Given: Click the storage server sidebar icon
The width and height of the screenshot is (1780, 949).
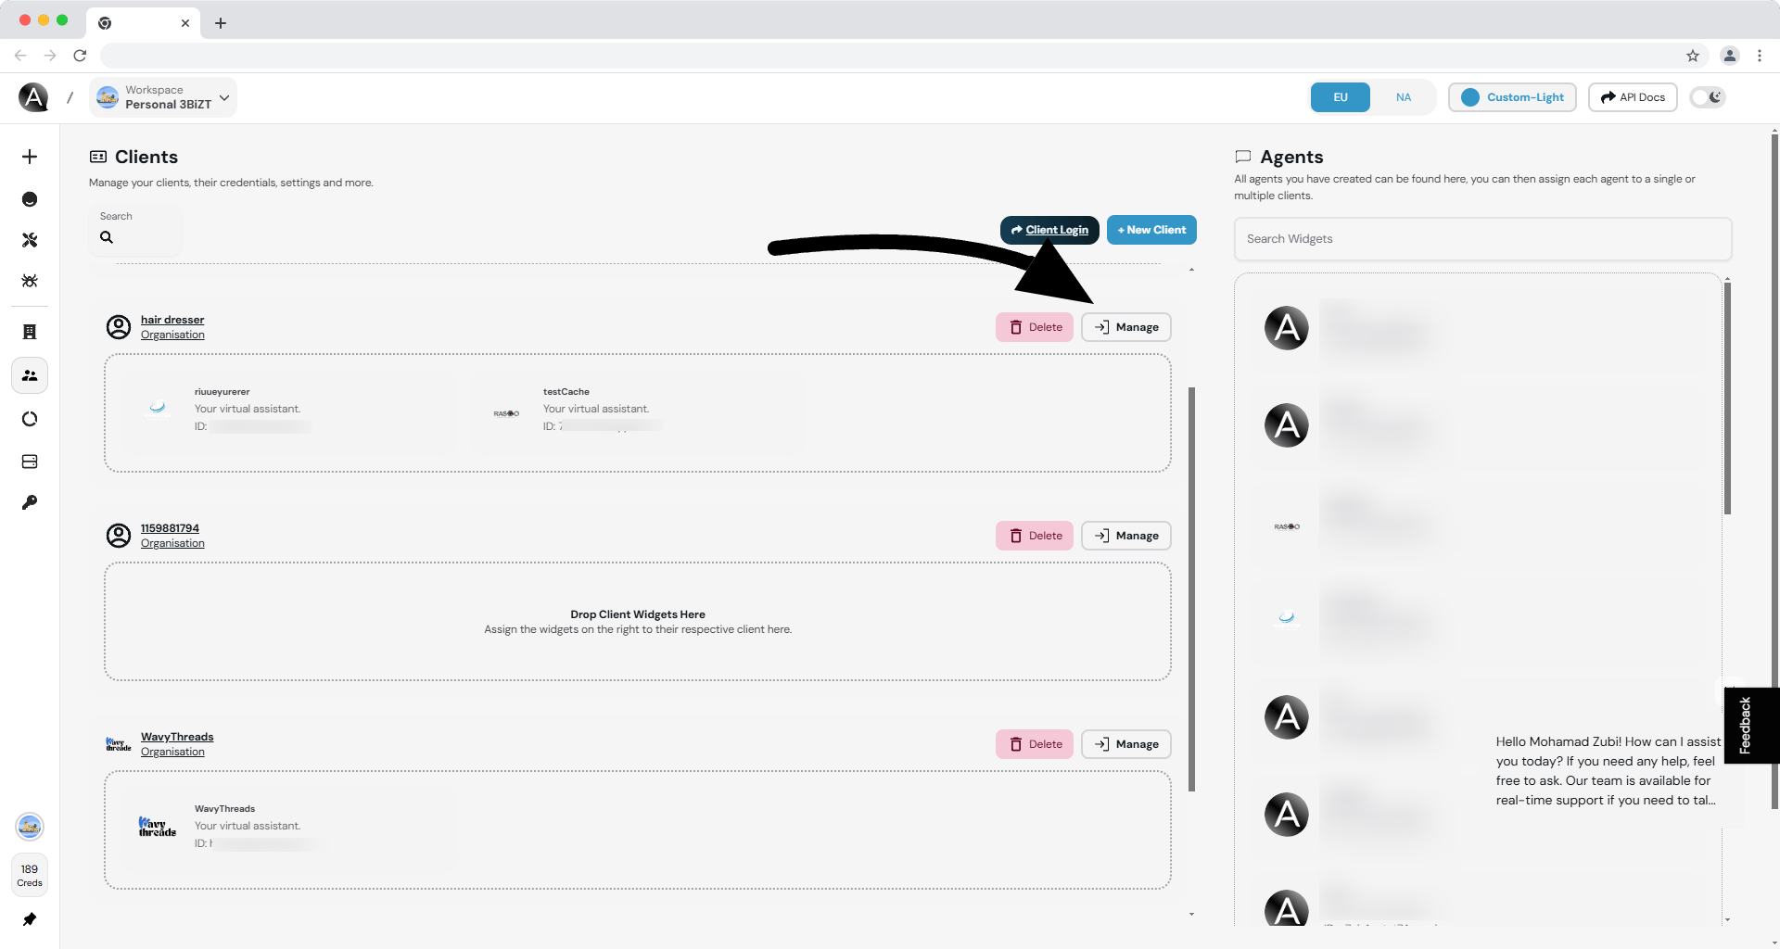Looking at the screenshot, I should (x=30, y=462).
